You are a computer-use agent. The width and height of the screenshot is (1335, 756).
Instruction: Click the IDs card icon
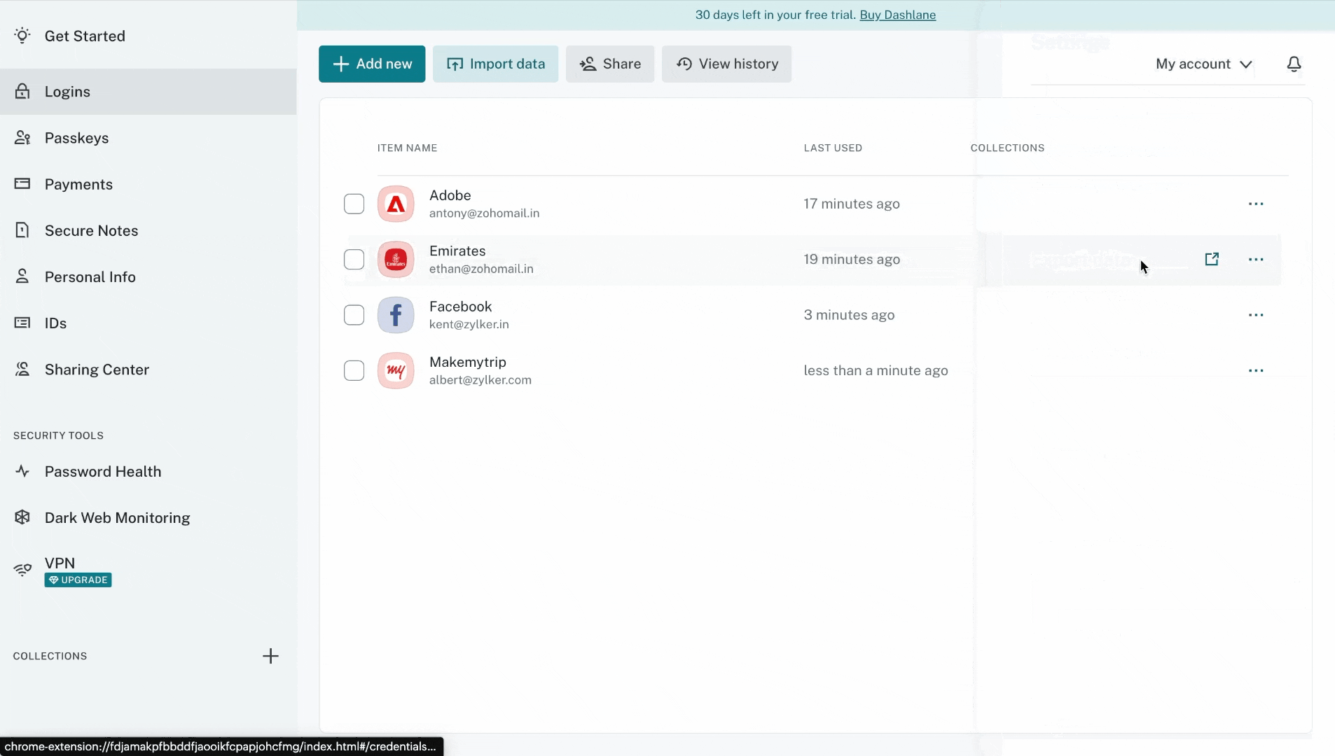point(22,323)
